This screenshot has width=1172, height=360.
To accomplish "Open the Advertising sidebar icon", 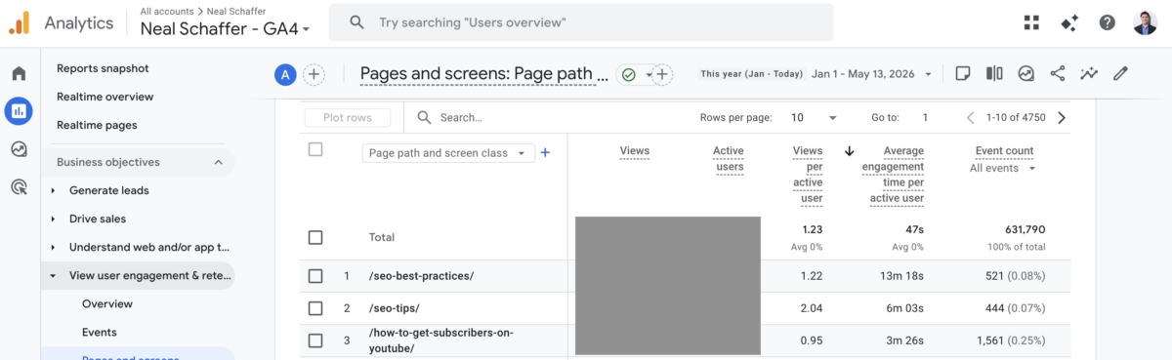I will (x=19, y=186).
